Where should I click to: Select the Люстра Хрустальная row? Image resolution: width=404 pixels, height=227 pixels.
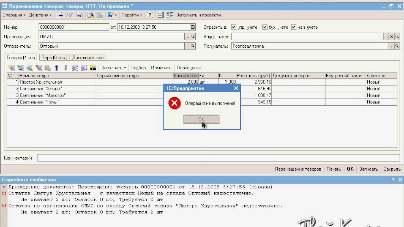(x=202, y=82)
